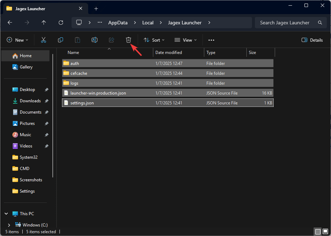Expand the Windows (C:) tree node
331x236 pixels.
[9, 225]
